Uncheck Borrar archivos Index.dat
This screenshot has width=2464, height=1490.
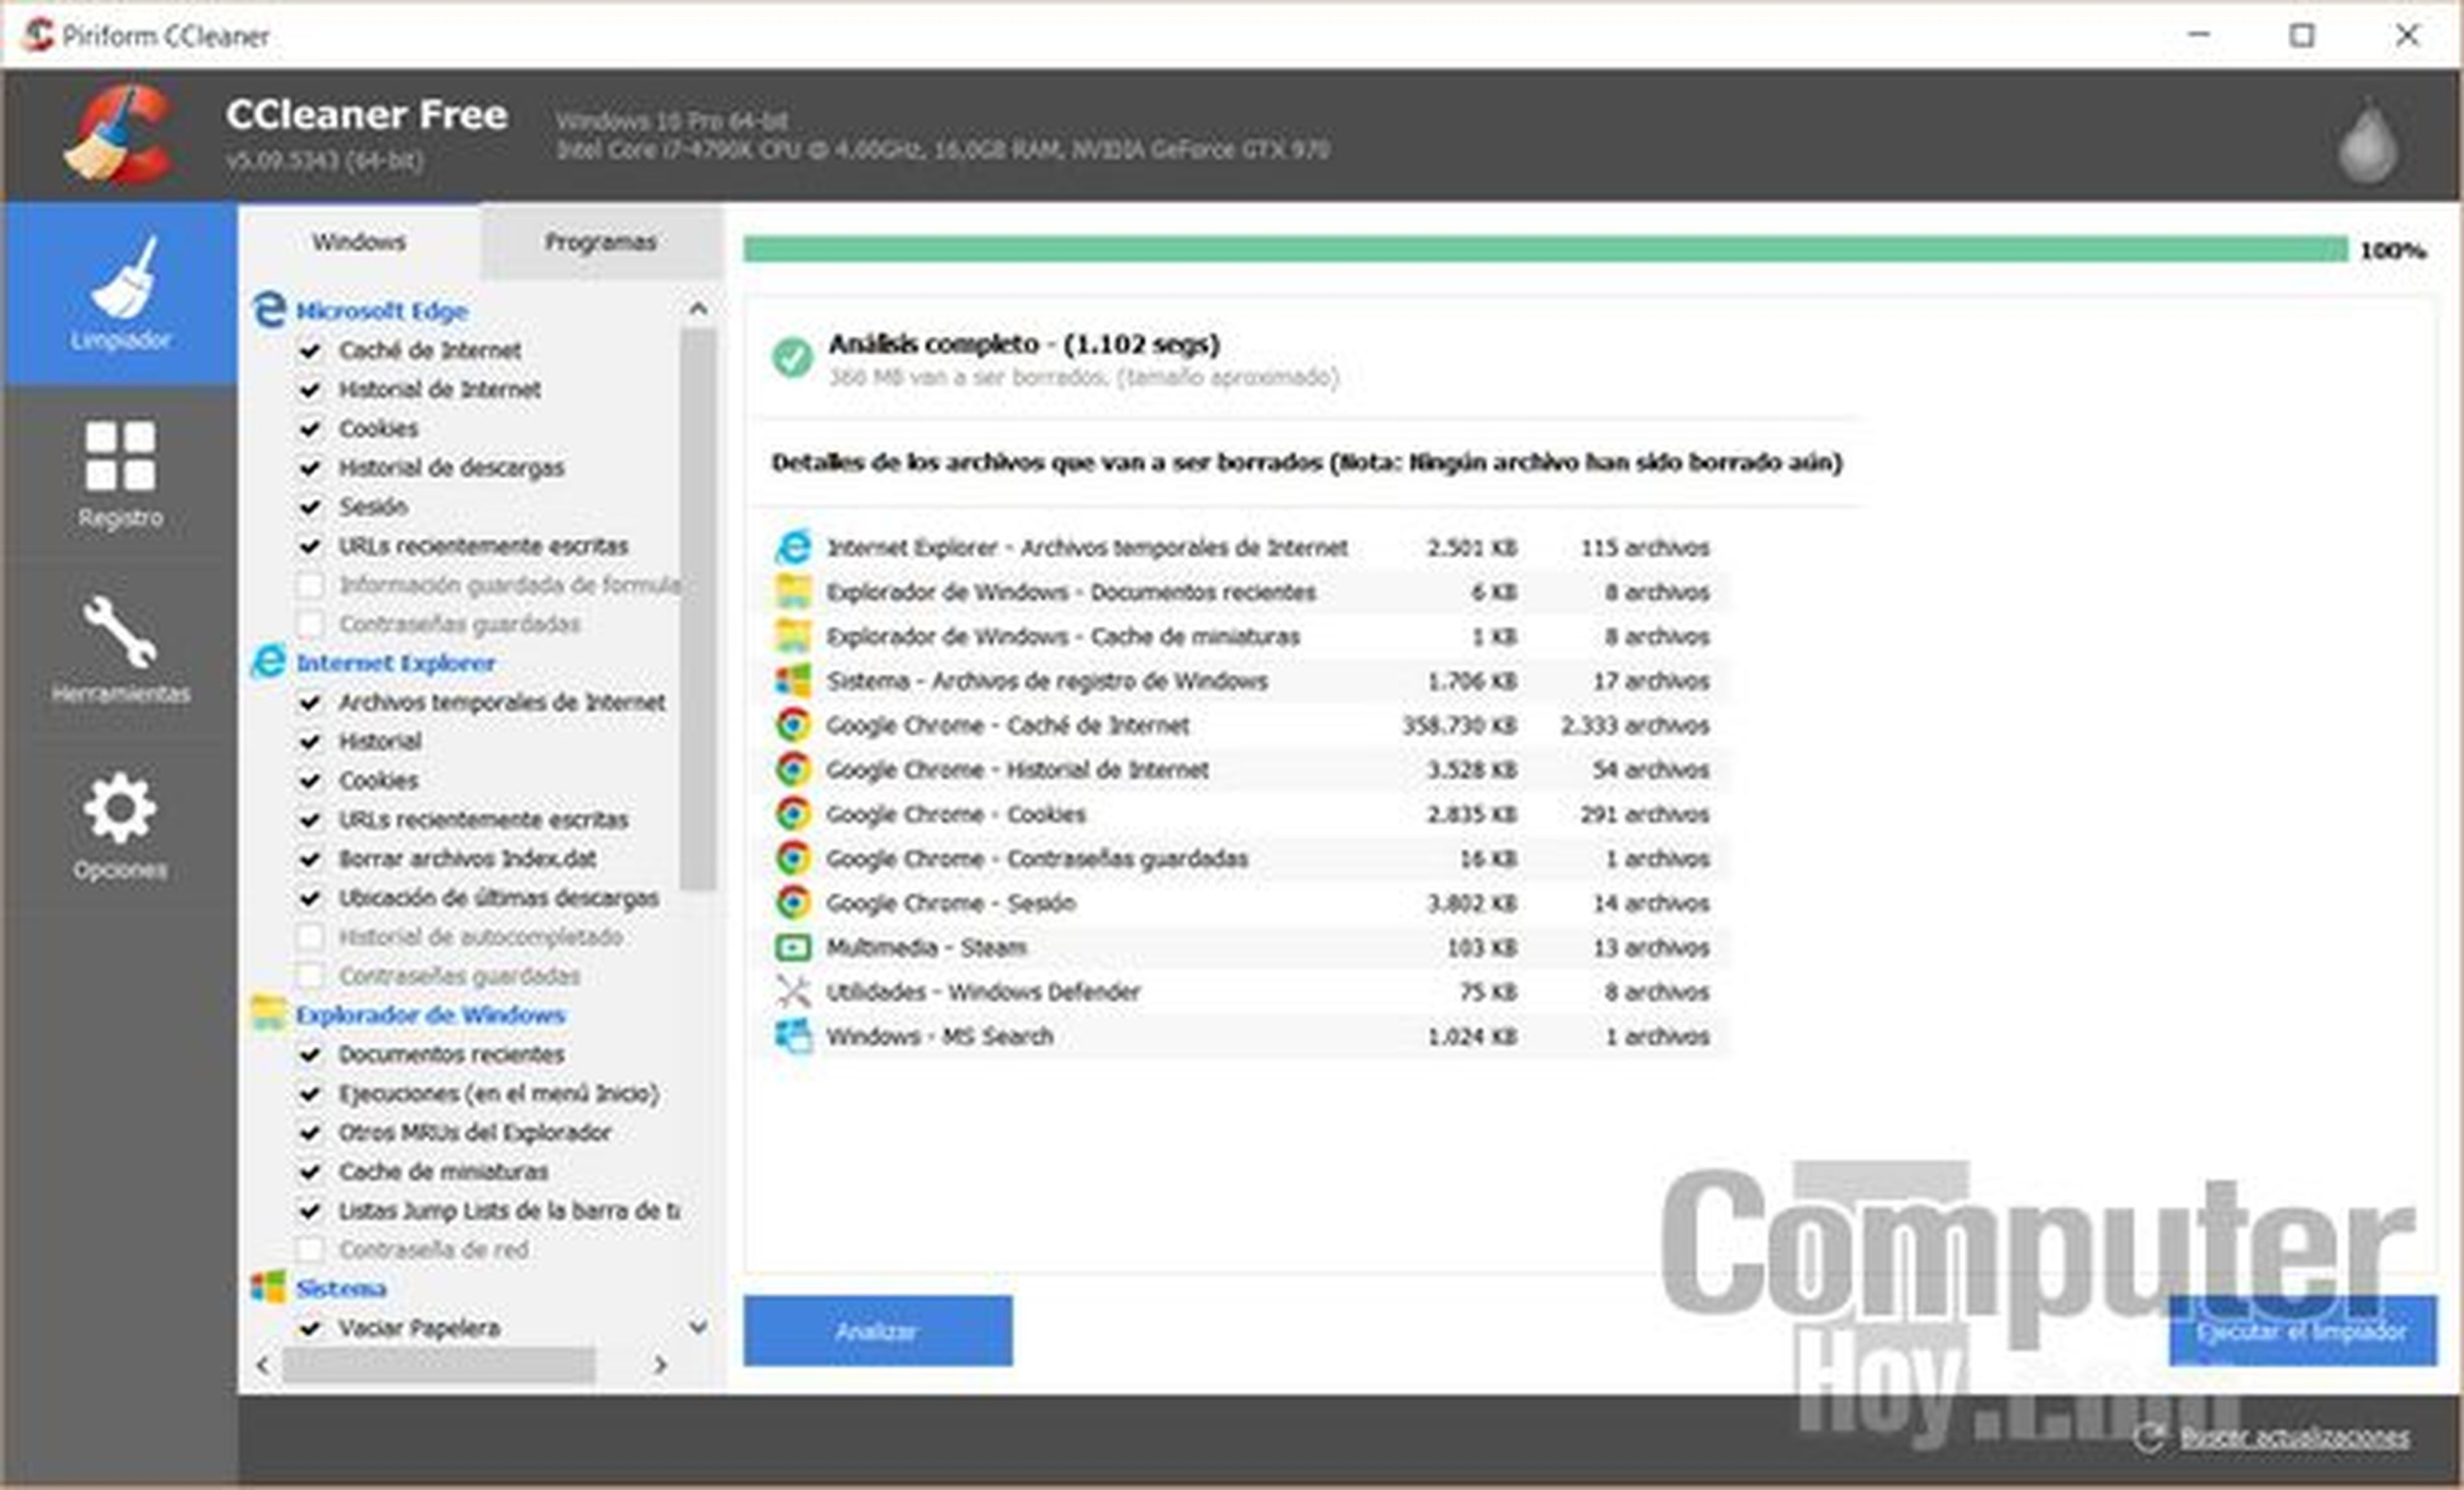310,858
